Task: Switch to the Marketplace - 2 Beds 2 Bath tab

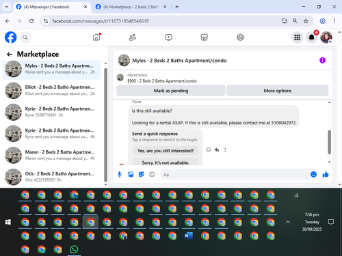Action: click(131, 7)
